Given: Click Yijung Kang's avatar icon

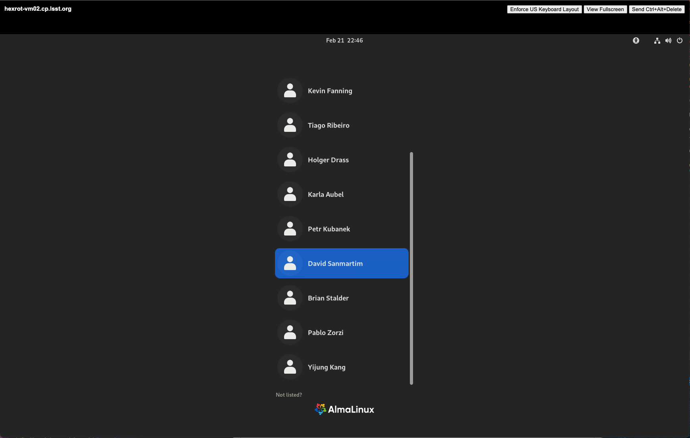Looking at the screenshot, I should coord(290,367).
